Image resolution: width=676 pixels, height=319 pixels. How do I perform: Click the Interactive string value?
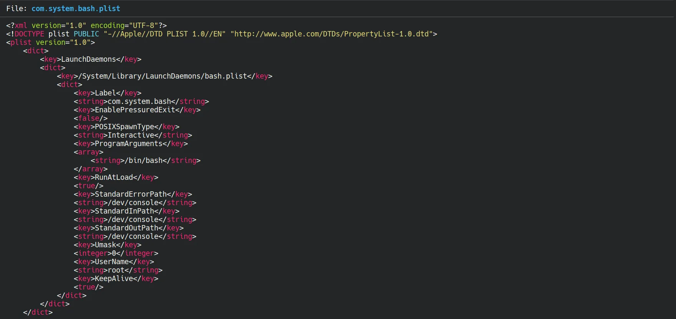tap(131, 135)
